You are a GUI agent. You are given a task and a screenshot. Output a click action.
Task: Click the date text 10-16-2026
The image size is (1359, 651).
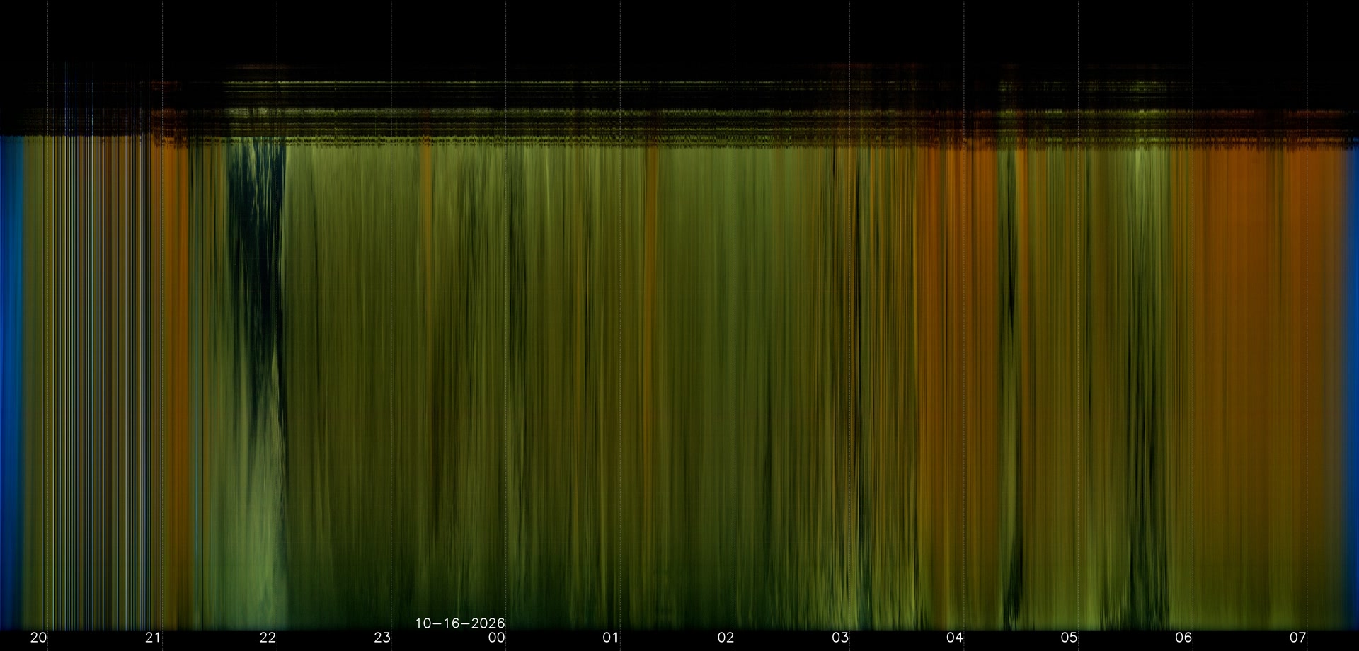point(460,623)
